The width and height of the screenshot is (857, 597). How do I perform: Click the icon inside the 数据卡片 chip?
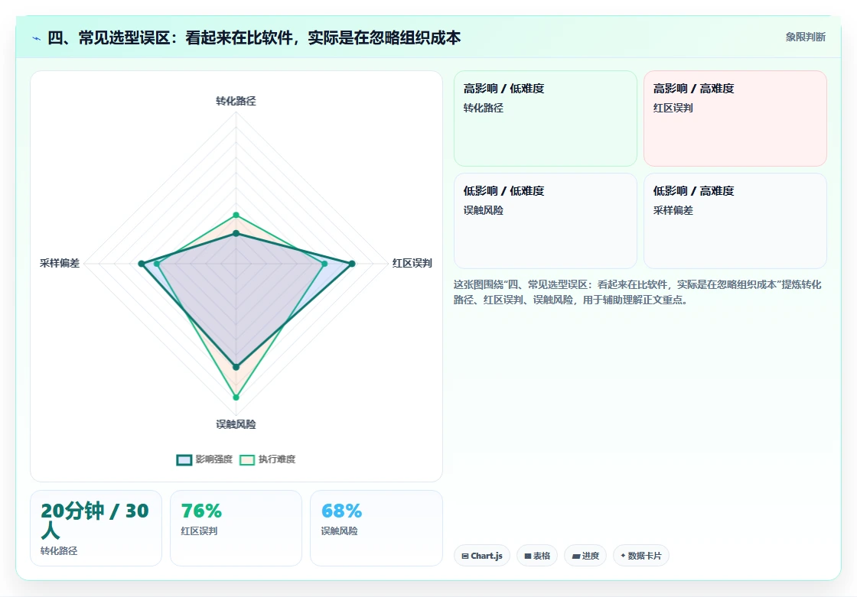tap(623, 556)
